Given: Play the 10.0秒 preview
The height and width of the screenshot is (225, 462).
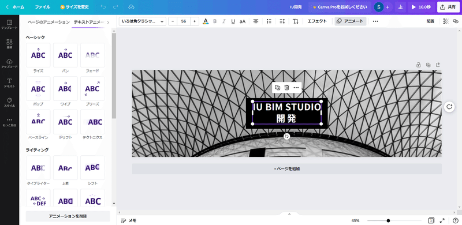Looking at the screenshot, I should pyautogui.click(x=421, y=7).
